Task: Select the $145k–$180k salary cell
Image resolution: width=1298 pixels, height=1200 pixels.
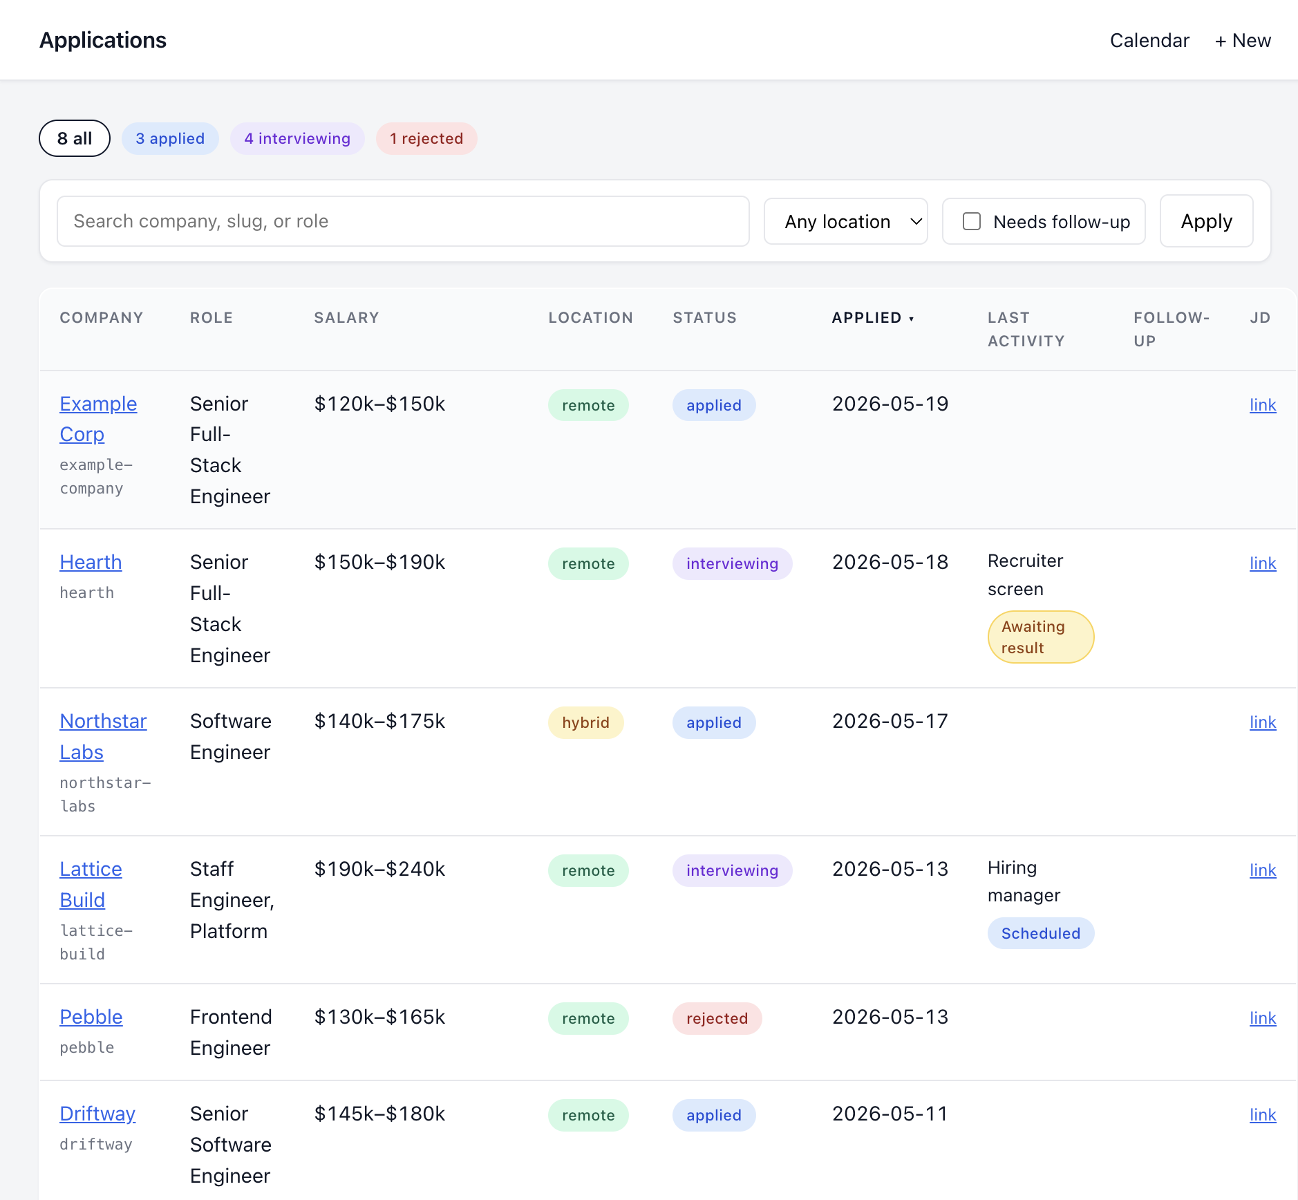Action: [379, 1114]
